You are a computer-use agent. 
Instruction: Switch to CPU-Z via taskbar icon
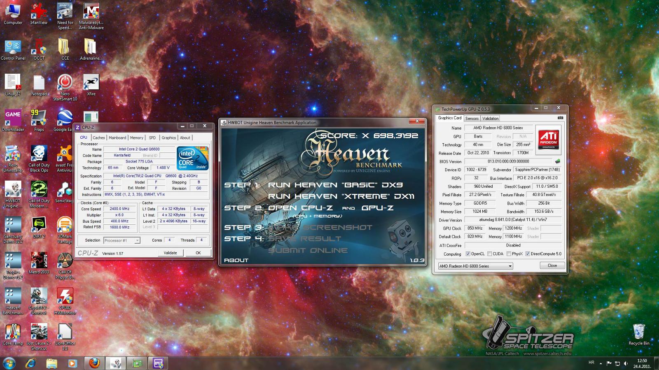pos(158,363)
